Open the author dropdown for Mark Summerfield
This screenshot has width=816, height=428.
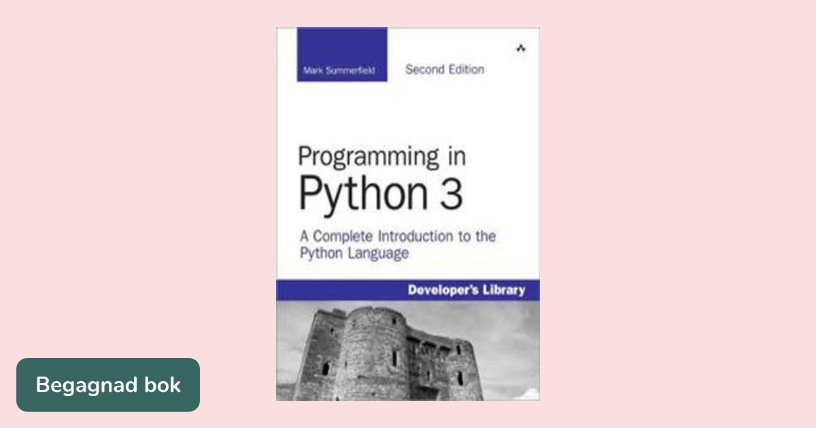pos(340,69)
